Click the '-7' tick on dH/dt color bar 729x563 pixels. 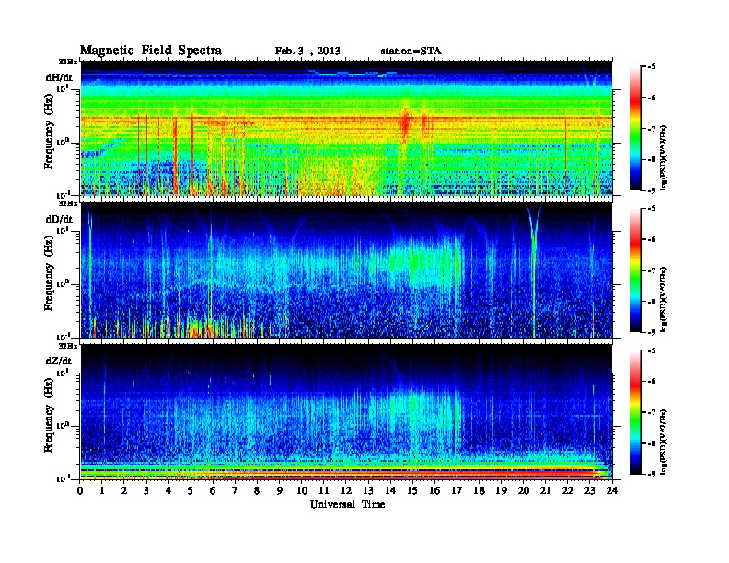652,129
